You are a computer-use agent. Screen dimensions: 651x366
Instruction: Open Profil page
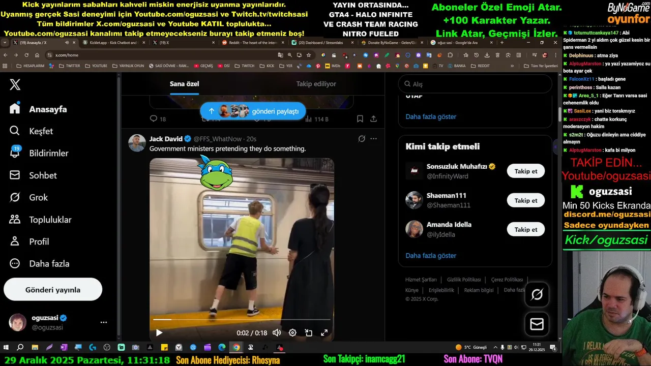29,241
